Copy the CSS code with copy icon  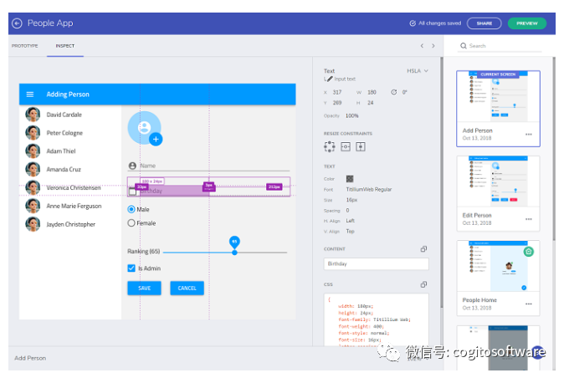pyautogui.click(x=423, y=284)
